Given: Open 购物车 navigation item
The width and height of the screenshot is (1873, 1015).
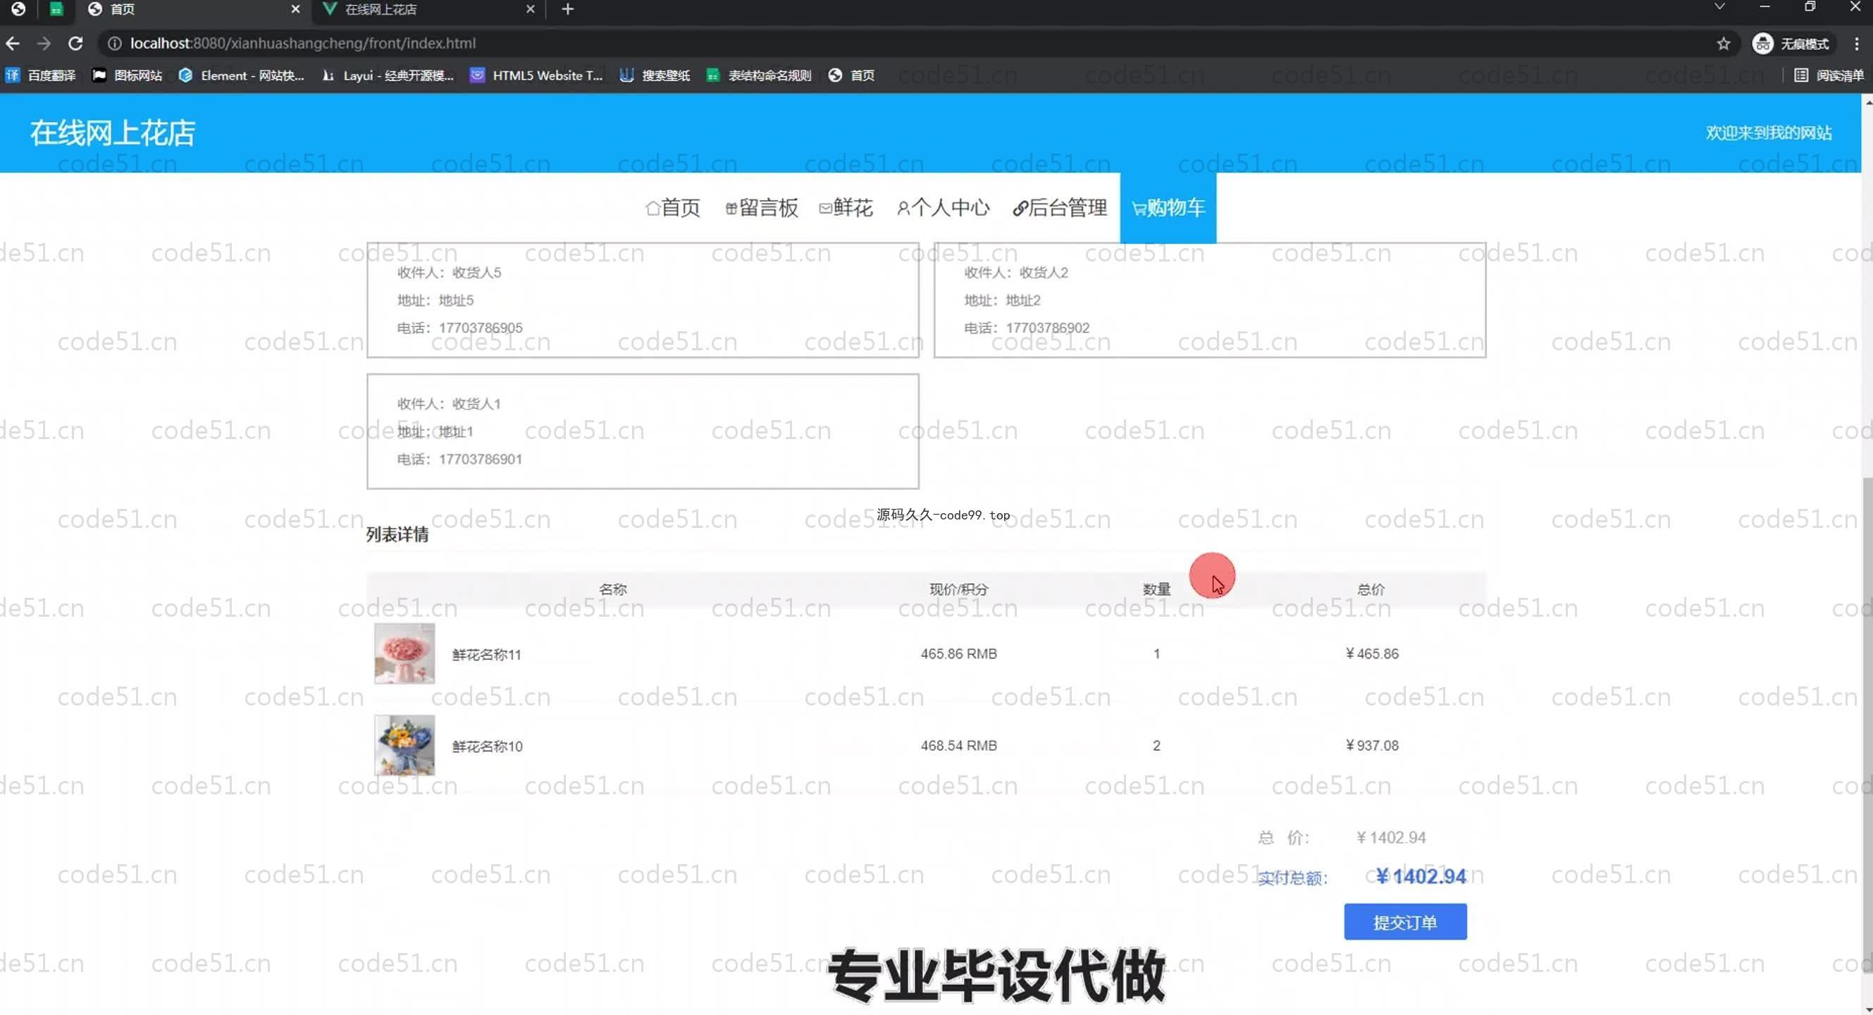Looking at the screenshot, I should point(1168,208).
